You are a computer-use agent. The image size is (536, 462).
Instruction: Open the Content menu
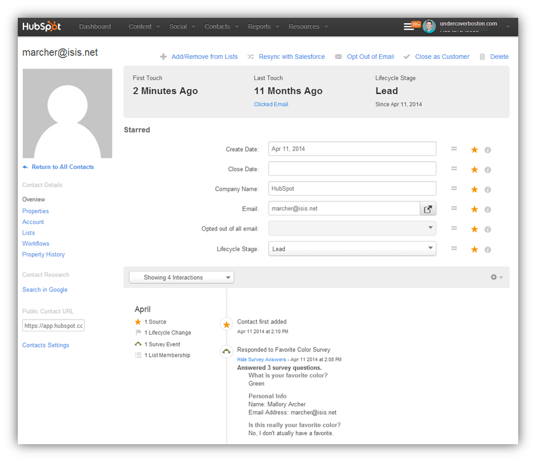[144, 27]
